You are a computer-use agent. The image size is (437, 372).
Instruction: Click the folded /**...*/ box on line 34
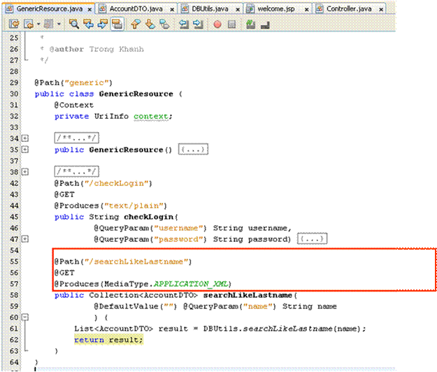(x=77, y=138)
